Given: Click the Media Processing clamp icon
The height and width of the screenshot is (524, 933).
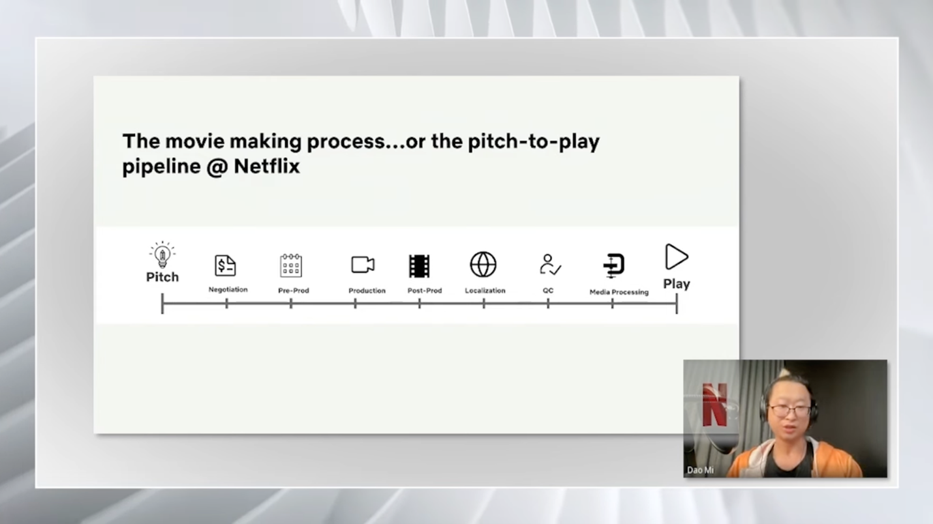Looking at the screenshot, I should click(x=613, y=266).
